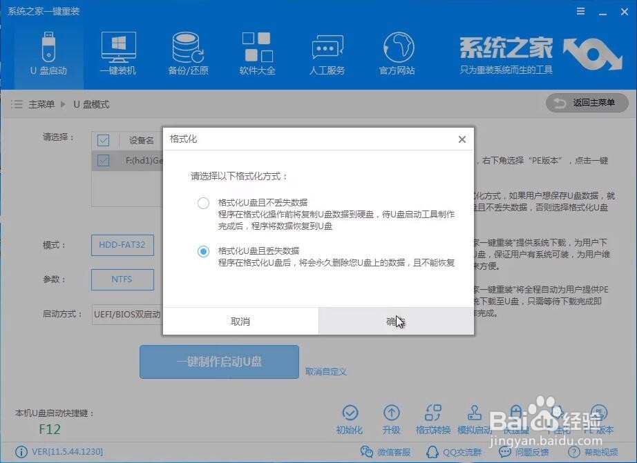Viewport: 637px width, 463px height.
Task: Open QQ交流群 in status bar
Action: (454, 452)
